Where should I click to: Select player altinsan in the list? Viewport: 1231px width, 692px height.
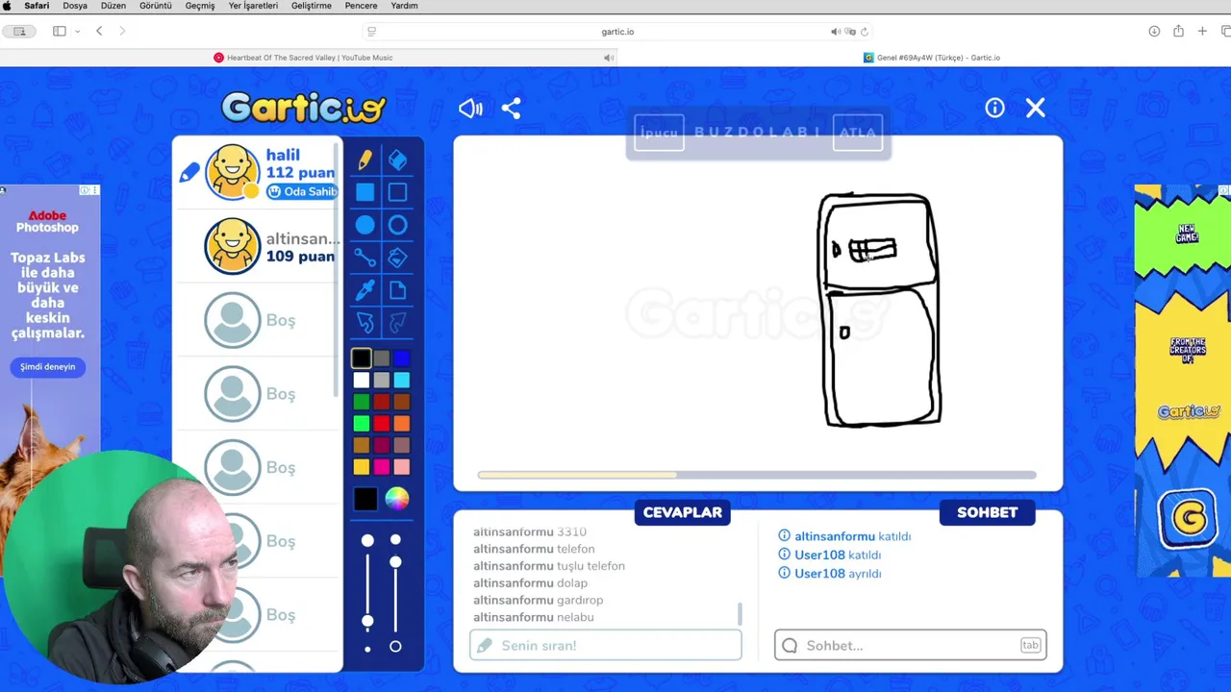257,246
